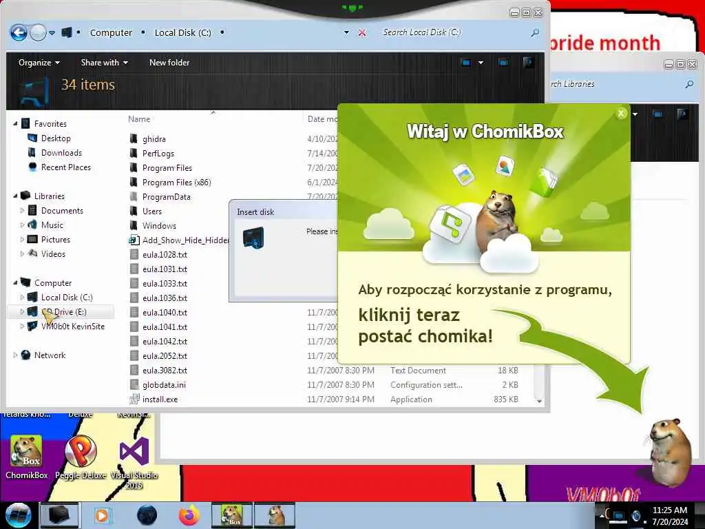Click the Back navigation arrow
The image size is (705, 529).
pyautogui.click(x=19, y=32)
